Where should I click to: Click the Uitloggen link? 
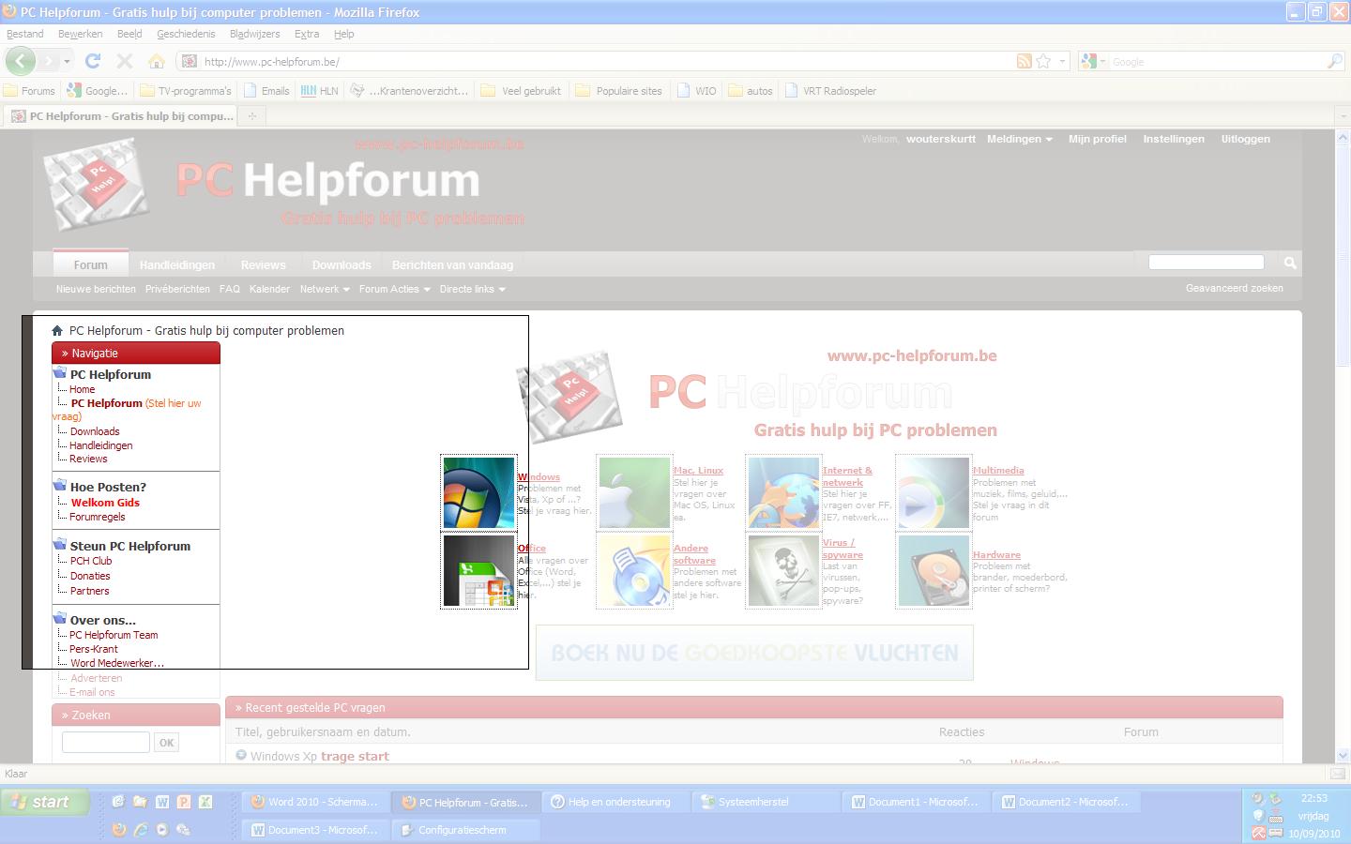[1245, 139]
